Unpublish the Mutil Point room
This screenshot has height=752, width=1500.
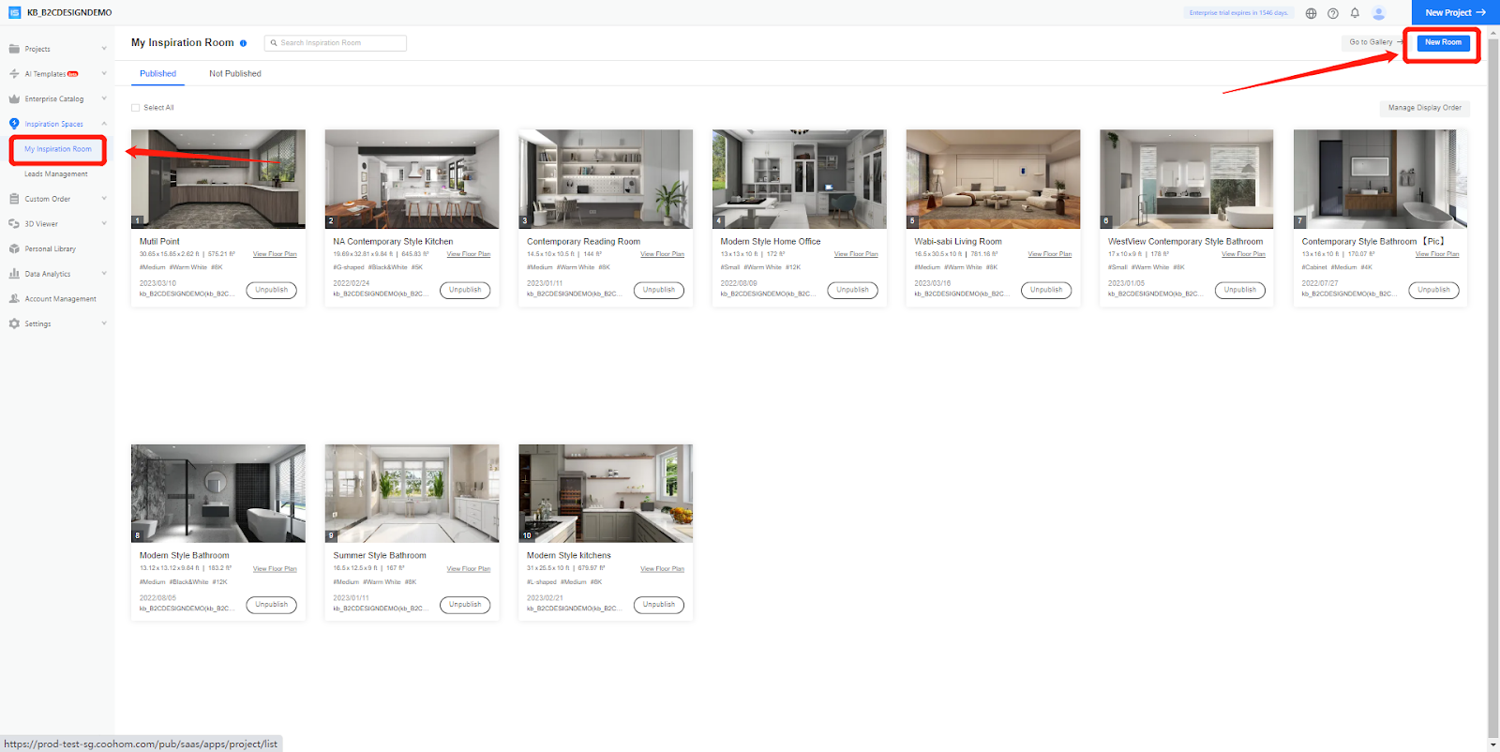(272, 290)
